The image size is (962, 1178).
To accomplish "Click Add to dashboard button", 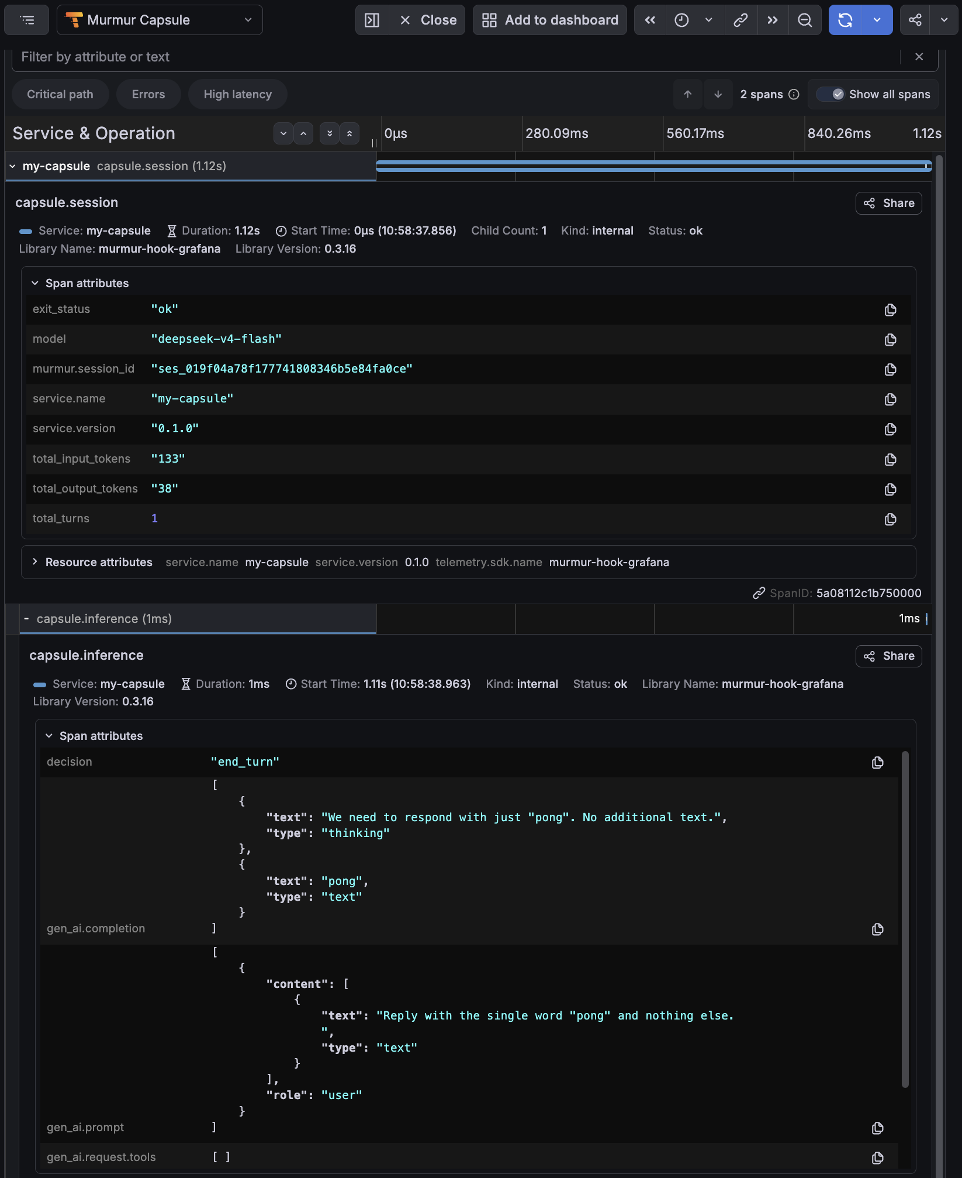I will pos(549,20).
